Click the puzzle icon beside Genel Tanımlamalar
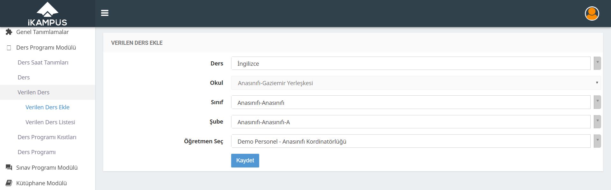This screenshot has height=190, width=611. [x=9, y=32]
